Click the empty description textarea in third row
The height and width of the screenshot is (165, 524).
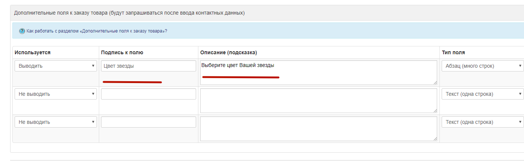[318, 128]
